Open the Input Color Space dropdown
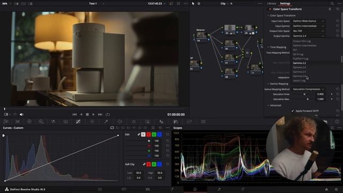The height and width of the screenshot is (193, 343). click(x=309, y=21)
